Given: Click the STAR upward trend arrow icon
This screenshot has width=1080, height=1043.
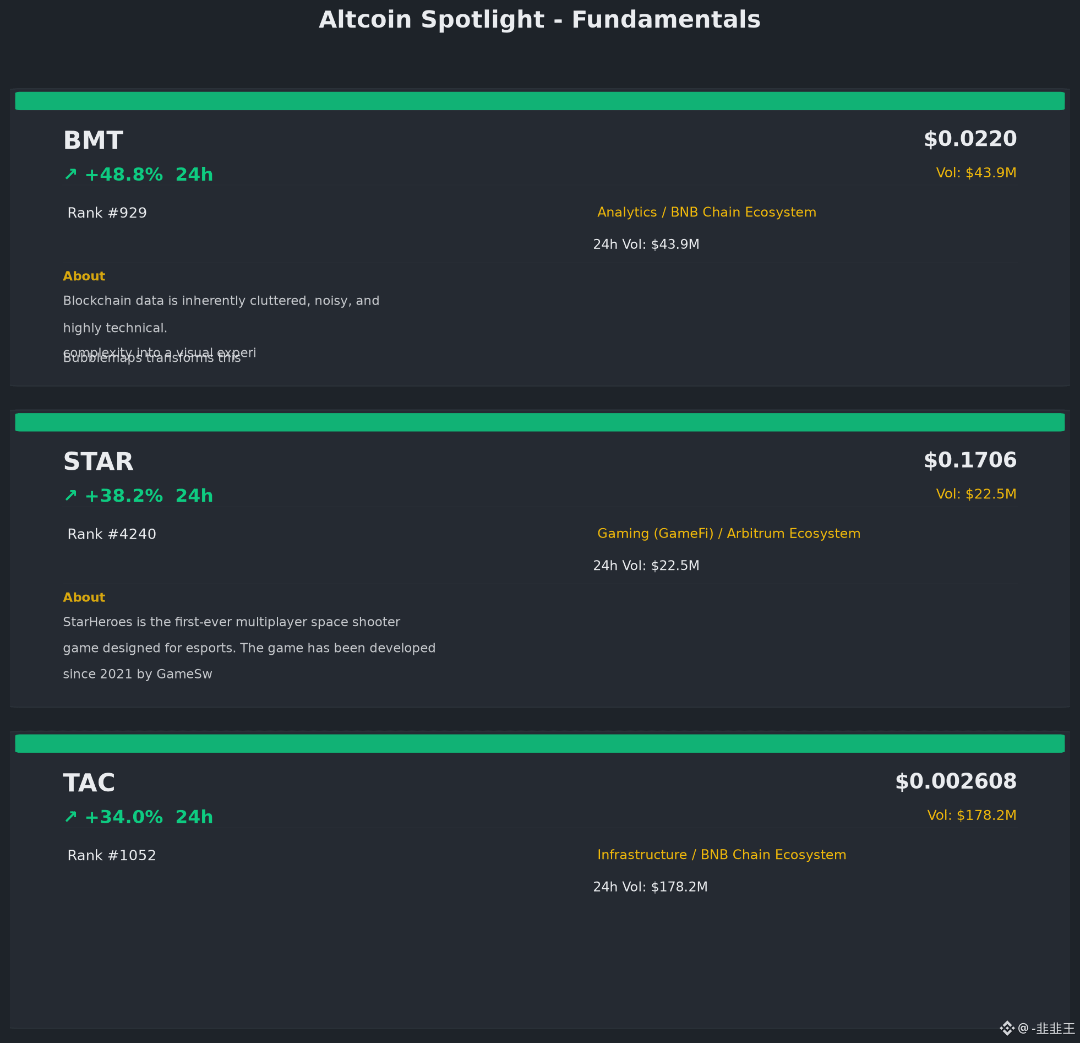Looking at the screenshot, I should tap(70, 496).
